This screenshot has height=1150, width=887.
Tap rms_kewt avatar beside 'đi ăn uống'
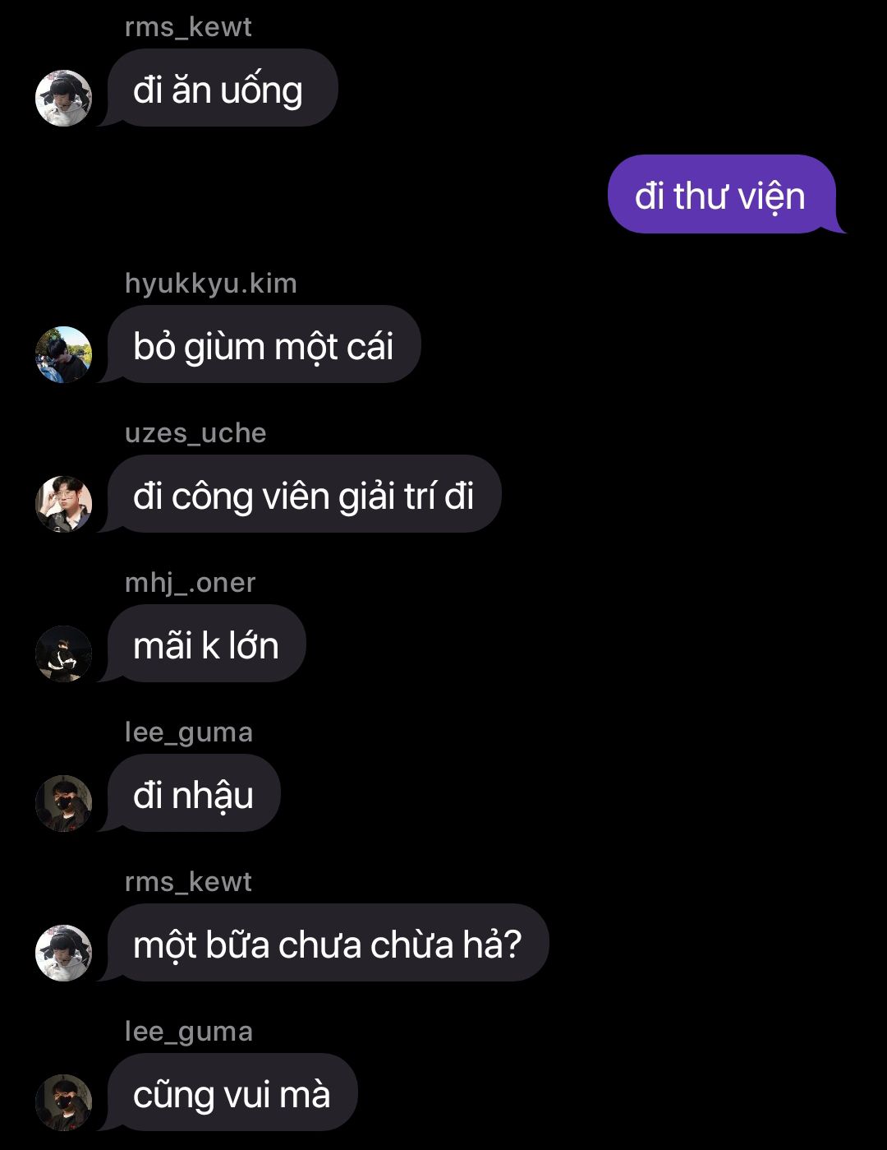(63, 98)
